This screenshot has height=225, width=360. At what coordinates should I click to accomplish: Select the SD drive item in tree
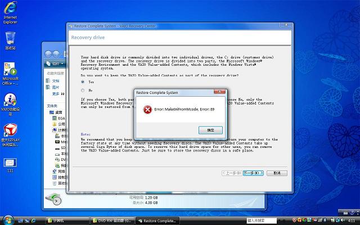[x=61, y=148]
